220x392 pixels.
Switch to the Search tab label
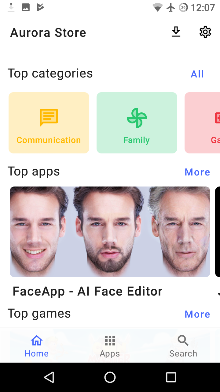coord(183,354)
